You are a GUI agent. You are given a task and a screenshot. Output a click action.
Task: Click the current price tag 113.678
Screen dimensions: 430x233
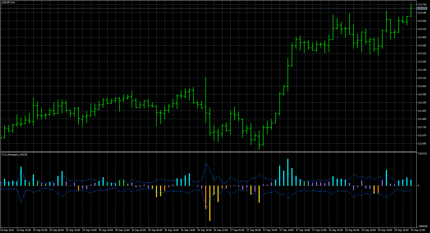click(422, 8)
